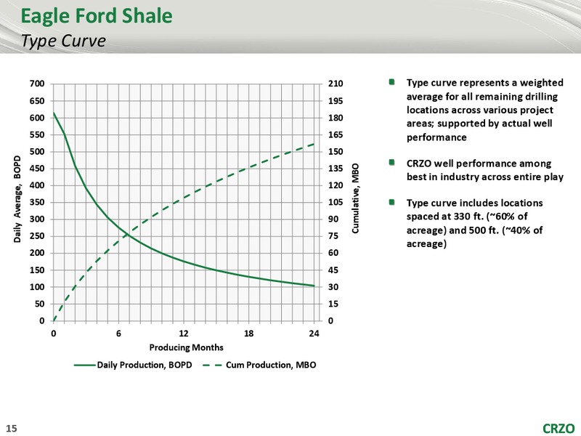Click x-axis month label 6

coord(118,334)
